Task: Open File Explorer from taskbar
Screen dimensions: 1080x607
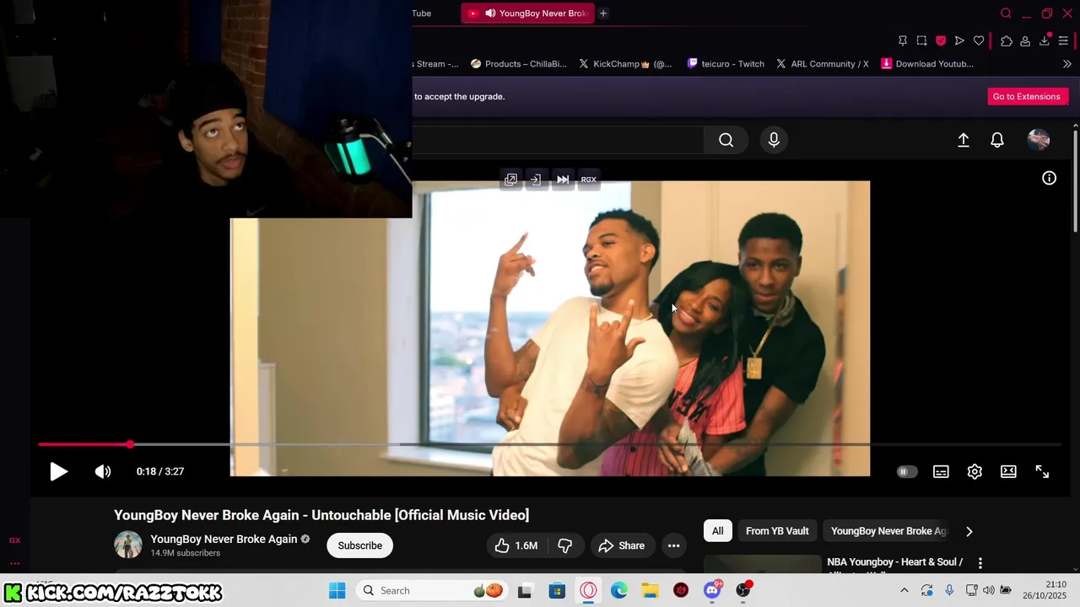Action: pyautogui.click(x=650, y=591)
